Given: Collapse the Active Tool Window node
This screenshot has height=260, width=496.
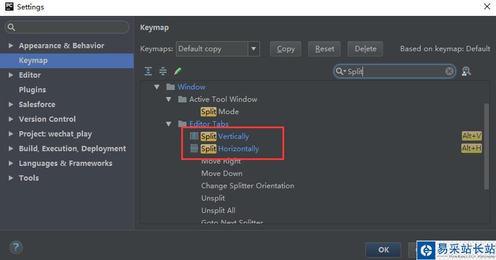Looking at the screenshot, I should click(169, 99).
